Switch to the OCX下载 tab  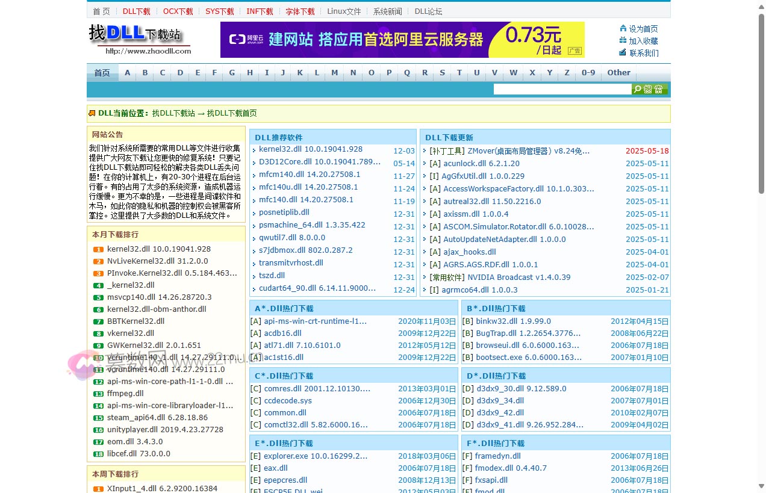pyautogui.click(x=177, y=10)
